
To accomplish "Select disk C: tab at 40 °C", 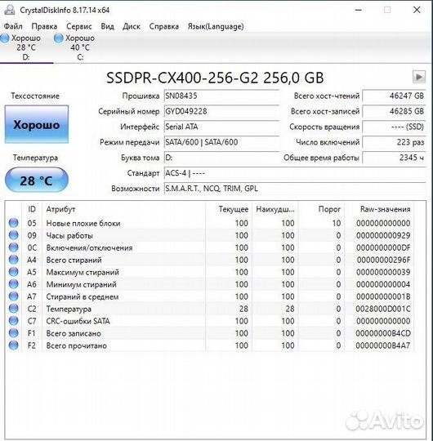I will tap(80, 47).
